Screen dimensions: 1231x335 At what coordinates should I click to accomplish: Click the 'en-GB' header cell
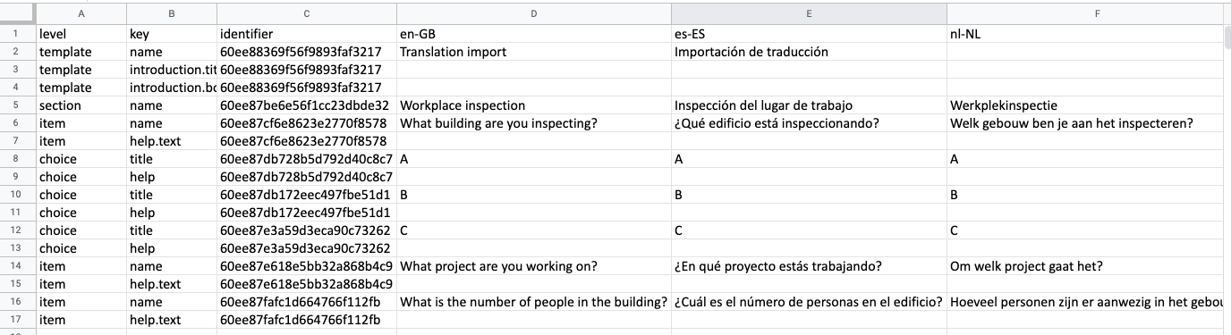[x=534, y=34]
